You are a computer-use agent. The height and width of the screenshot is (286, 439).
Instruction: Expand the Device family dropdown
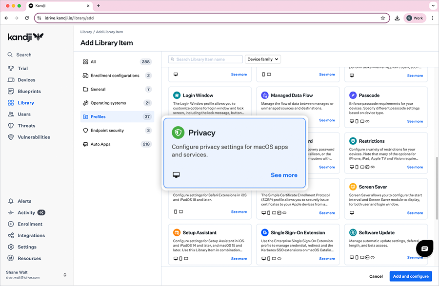click(263, 59)
